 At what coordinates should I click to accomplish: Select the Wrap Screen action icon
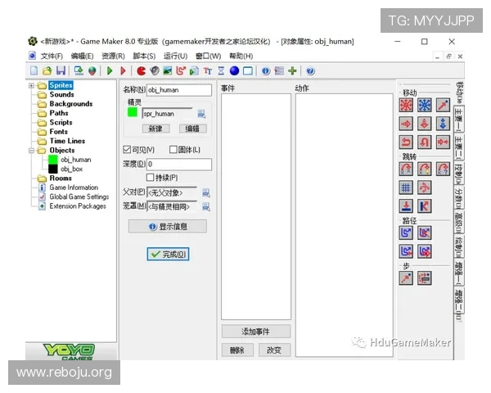(424, 187)
